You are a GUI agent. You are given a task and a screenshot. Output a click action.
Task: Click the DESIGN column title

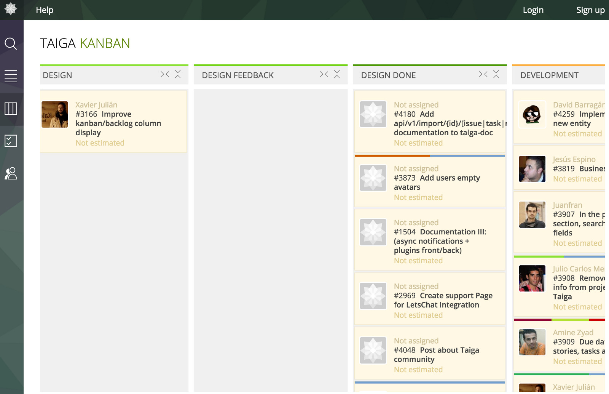[x=57, y=75]
